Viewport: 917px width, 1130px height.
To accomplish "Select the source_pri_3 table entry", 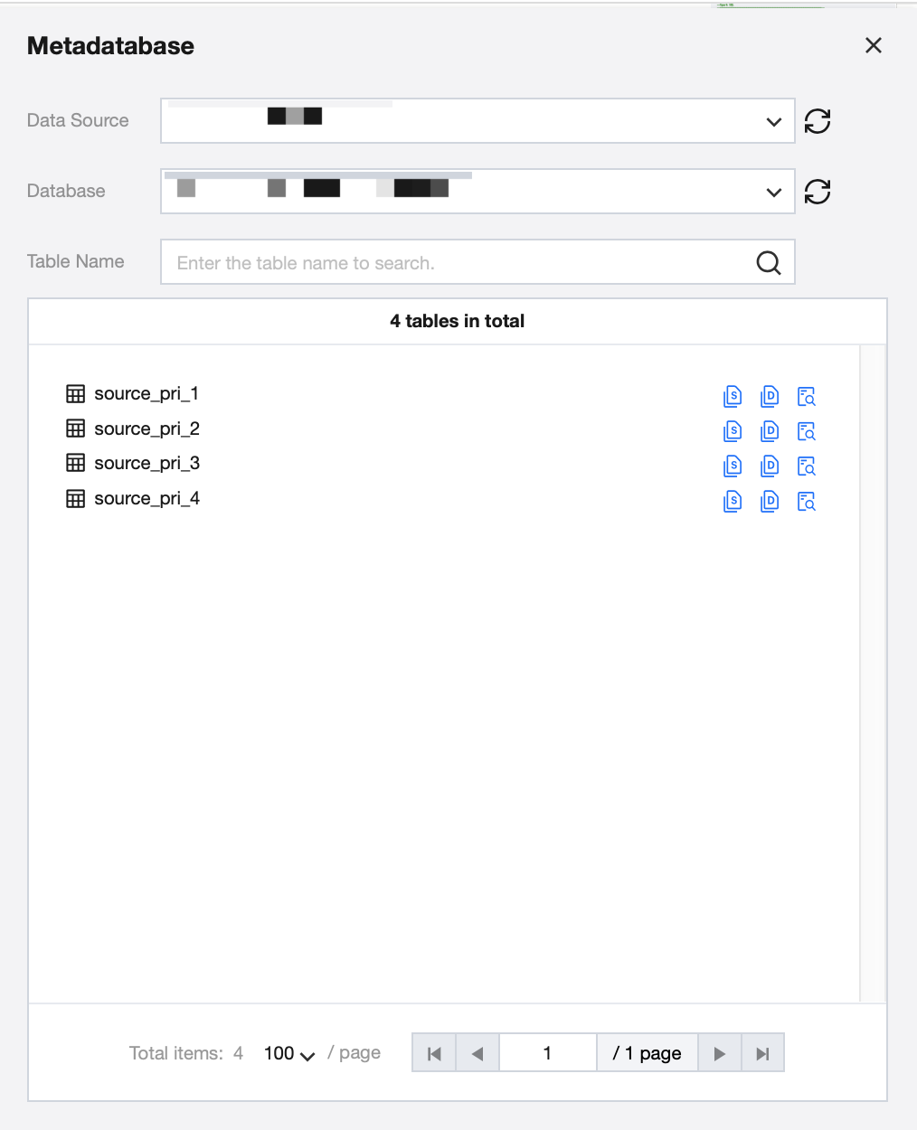I will (147, 464).
